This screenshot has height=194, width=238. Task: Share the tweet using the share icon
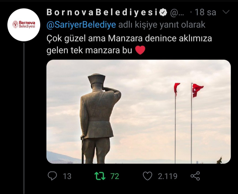click(195, 176)
